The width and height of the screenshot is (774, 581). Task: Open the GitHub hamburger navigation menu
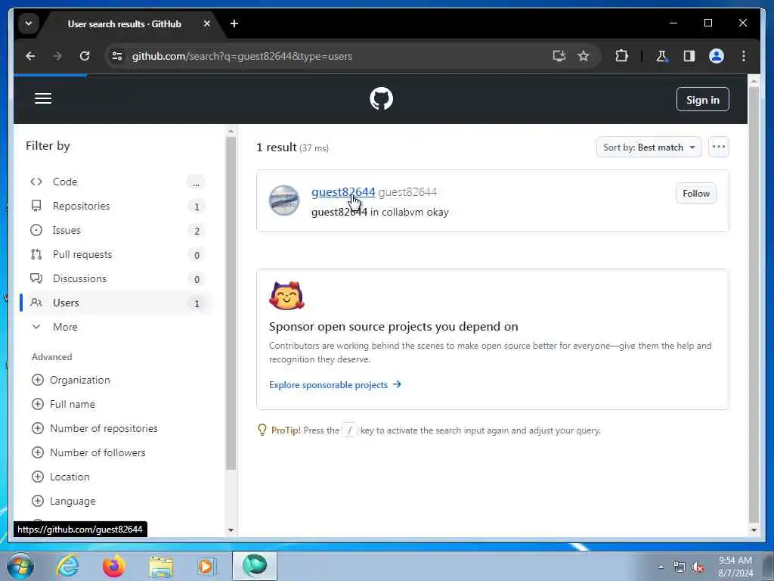43,99
